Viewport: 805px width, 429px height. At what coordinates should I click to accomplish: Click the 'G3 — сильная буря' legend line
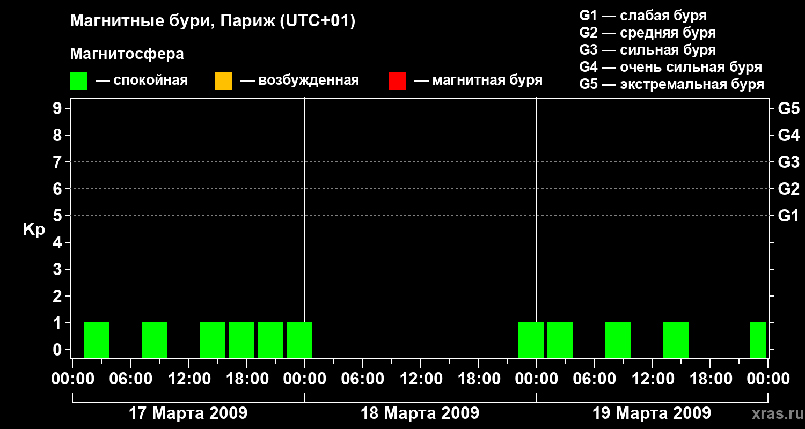click(x=647, y=50)
